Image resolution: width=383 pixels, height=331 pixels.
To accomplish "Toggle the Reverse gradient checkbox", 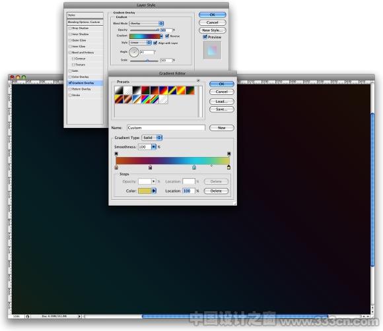I will (x=167, y=36).
